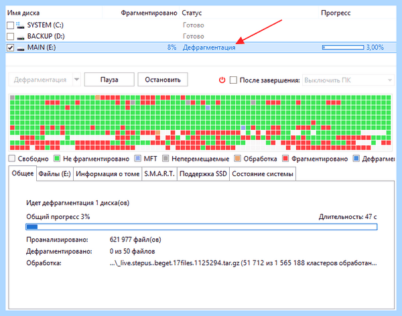The width and height of the screenshot is (402, 316).
Task: Click the 'Длительность: 47 с' text
Action: coord(348,217)
